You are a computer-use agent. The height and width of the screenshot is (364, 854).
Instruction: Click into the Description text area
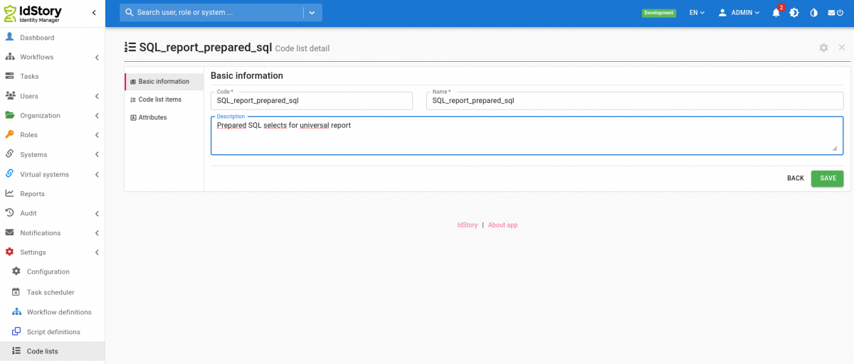527,136
